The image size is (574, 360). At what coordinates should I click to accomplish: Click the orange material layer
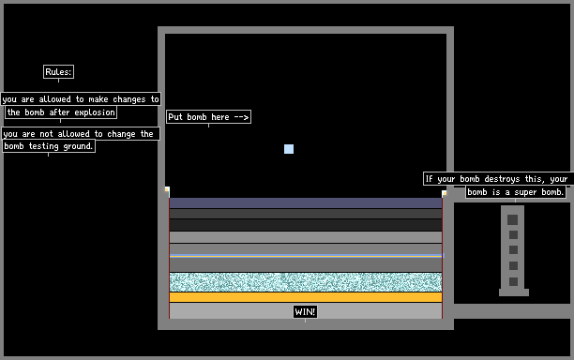click(306, 297)
